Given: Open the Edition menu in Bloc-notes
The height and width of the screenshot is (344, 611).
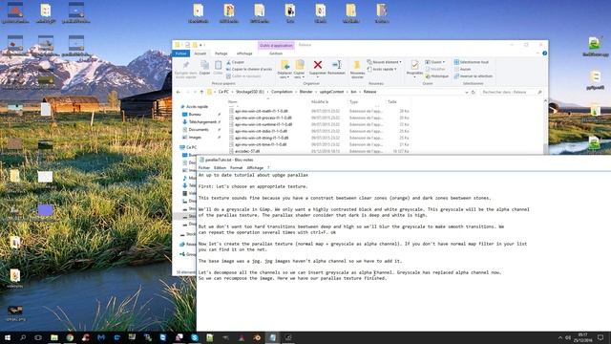Looking at the screenshot, I should click(220, 168).
